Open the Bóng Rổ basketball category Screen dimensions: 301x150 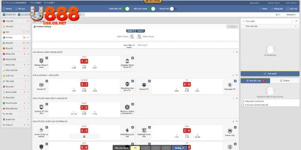(x=16, y=48)
